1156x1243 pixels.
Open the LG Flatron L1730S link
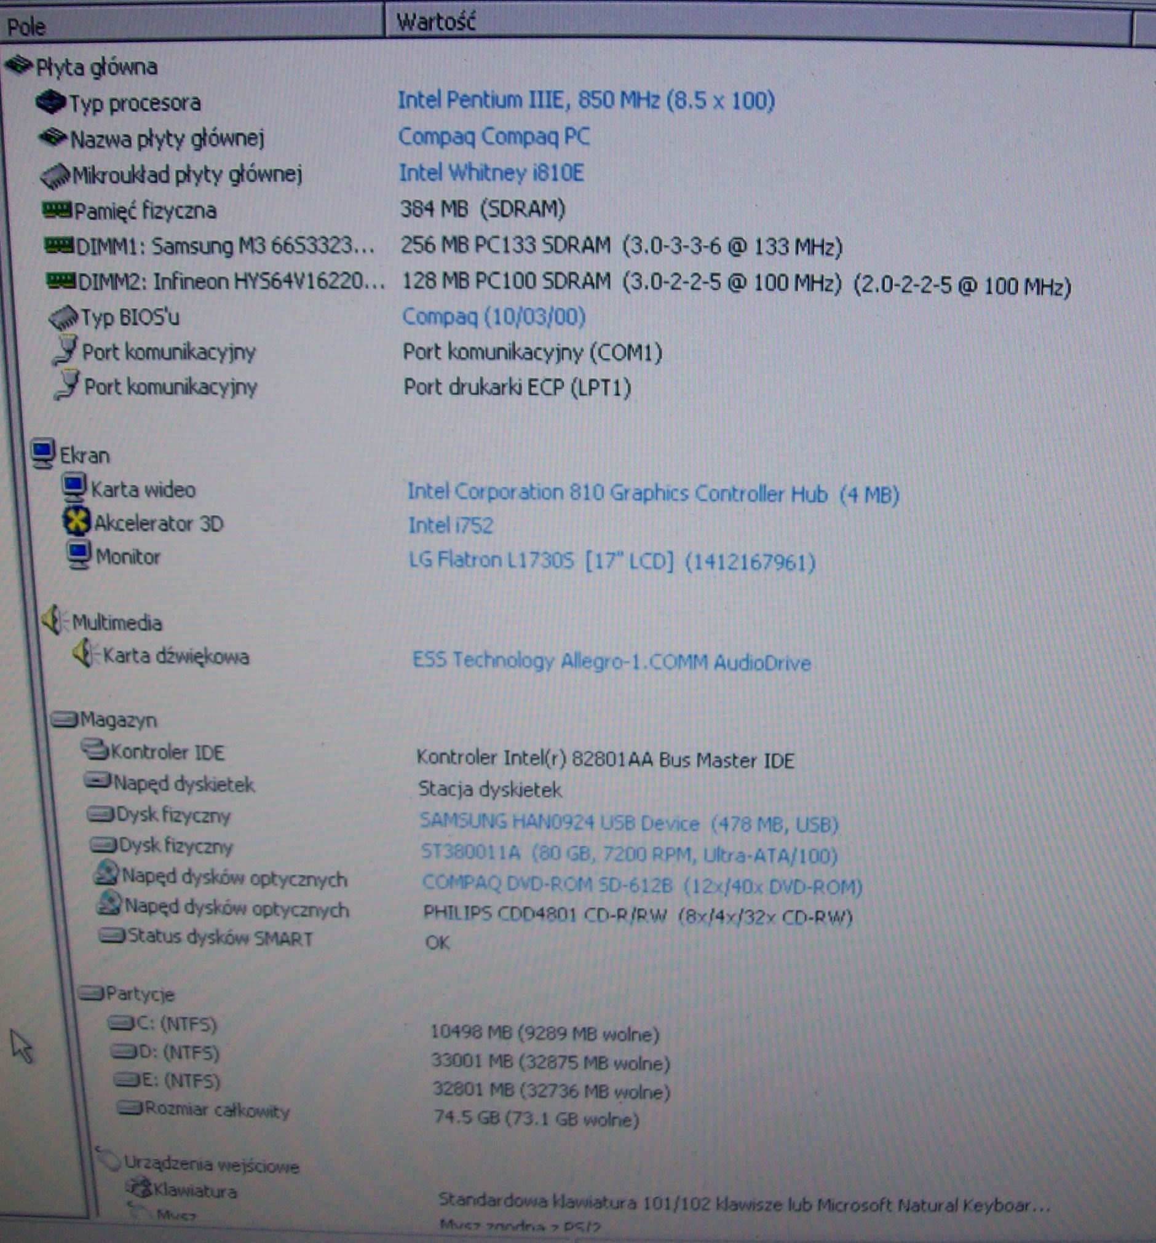(612, 561)
